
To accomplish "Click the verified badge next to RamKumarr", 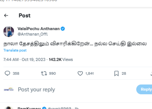I will (44, 108).
